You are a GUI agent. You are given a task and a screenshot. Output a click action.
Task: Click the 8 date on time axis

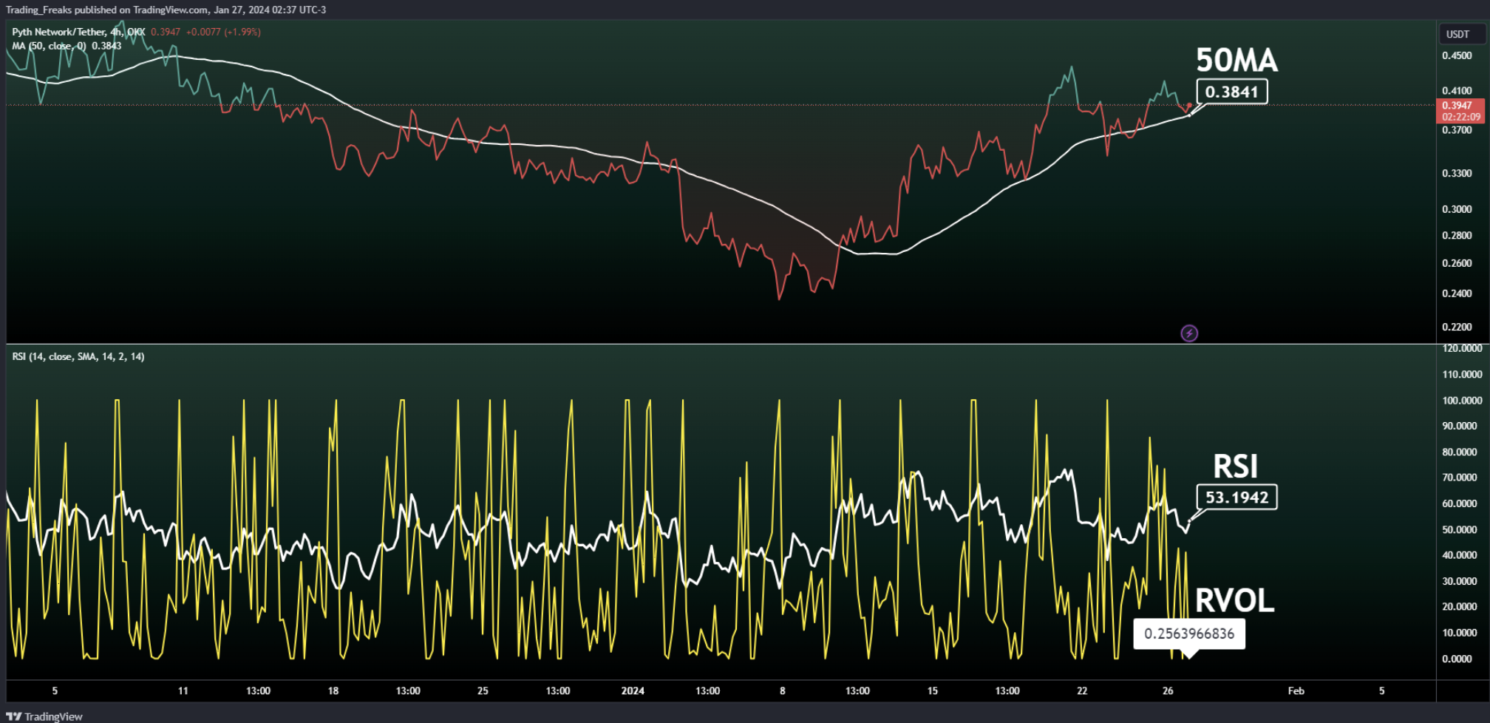point(783,691)
